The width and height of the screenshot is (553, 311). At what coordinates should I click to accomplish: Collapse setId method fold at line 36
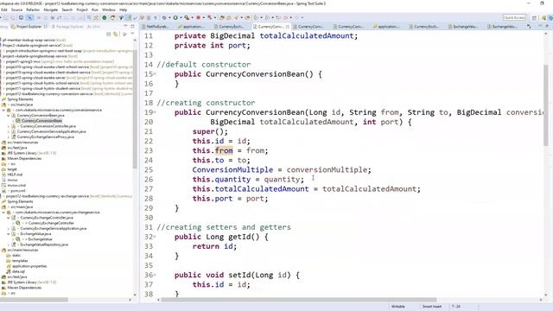pos(155,275)
